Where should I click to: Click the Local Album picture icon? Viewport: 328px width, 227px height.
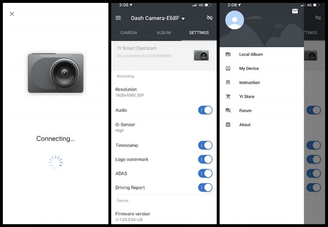pos(228,54)
